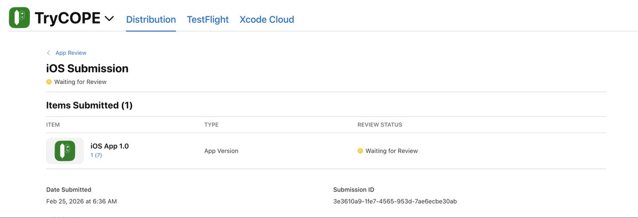Open the TryCOPE app name title
Viewport: 638px width, 218px height.
coord(68,18)
